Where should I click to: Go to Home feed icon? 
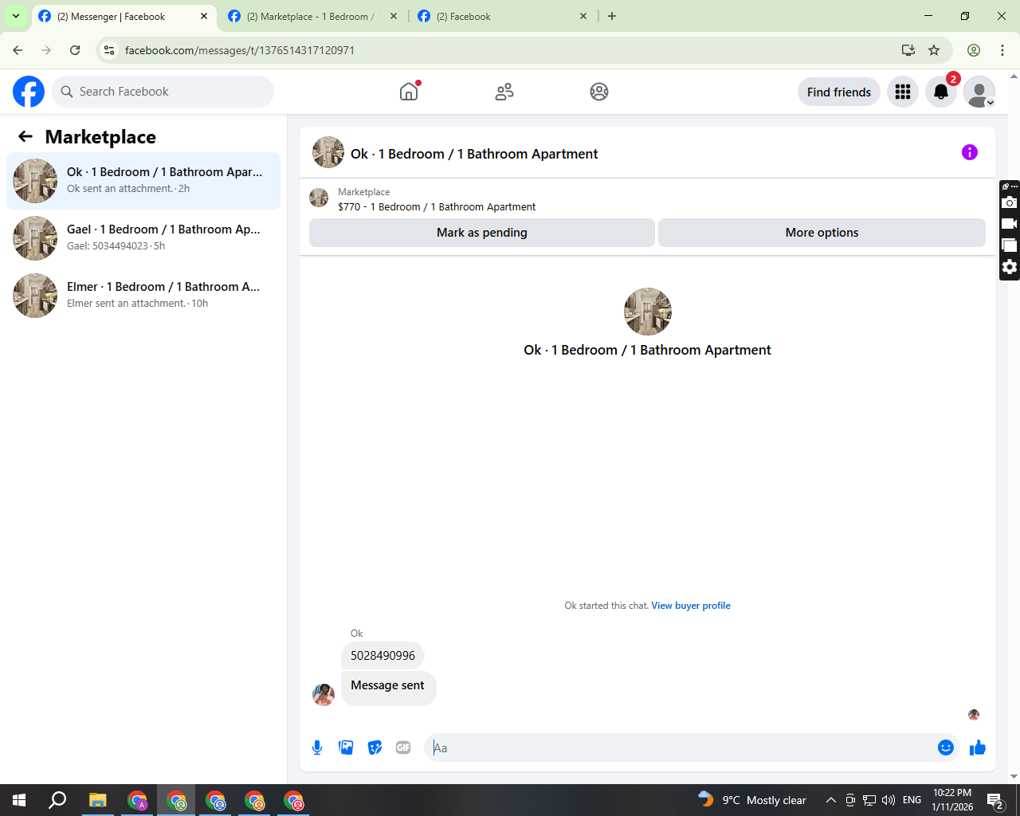click(409, 92)
